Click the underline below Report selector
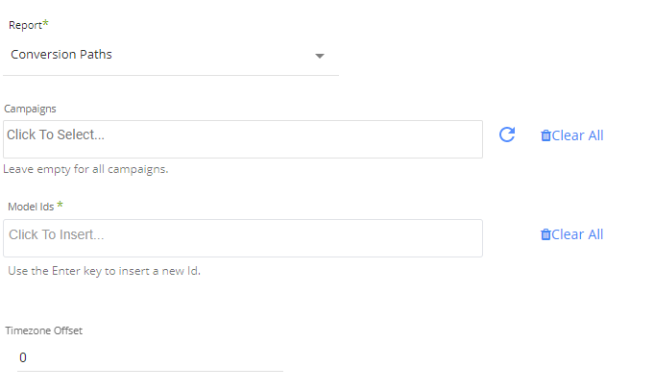The height and width of the screenshot is (391, 654). click(x=171, y=75)
